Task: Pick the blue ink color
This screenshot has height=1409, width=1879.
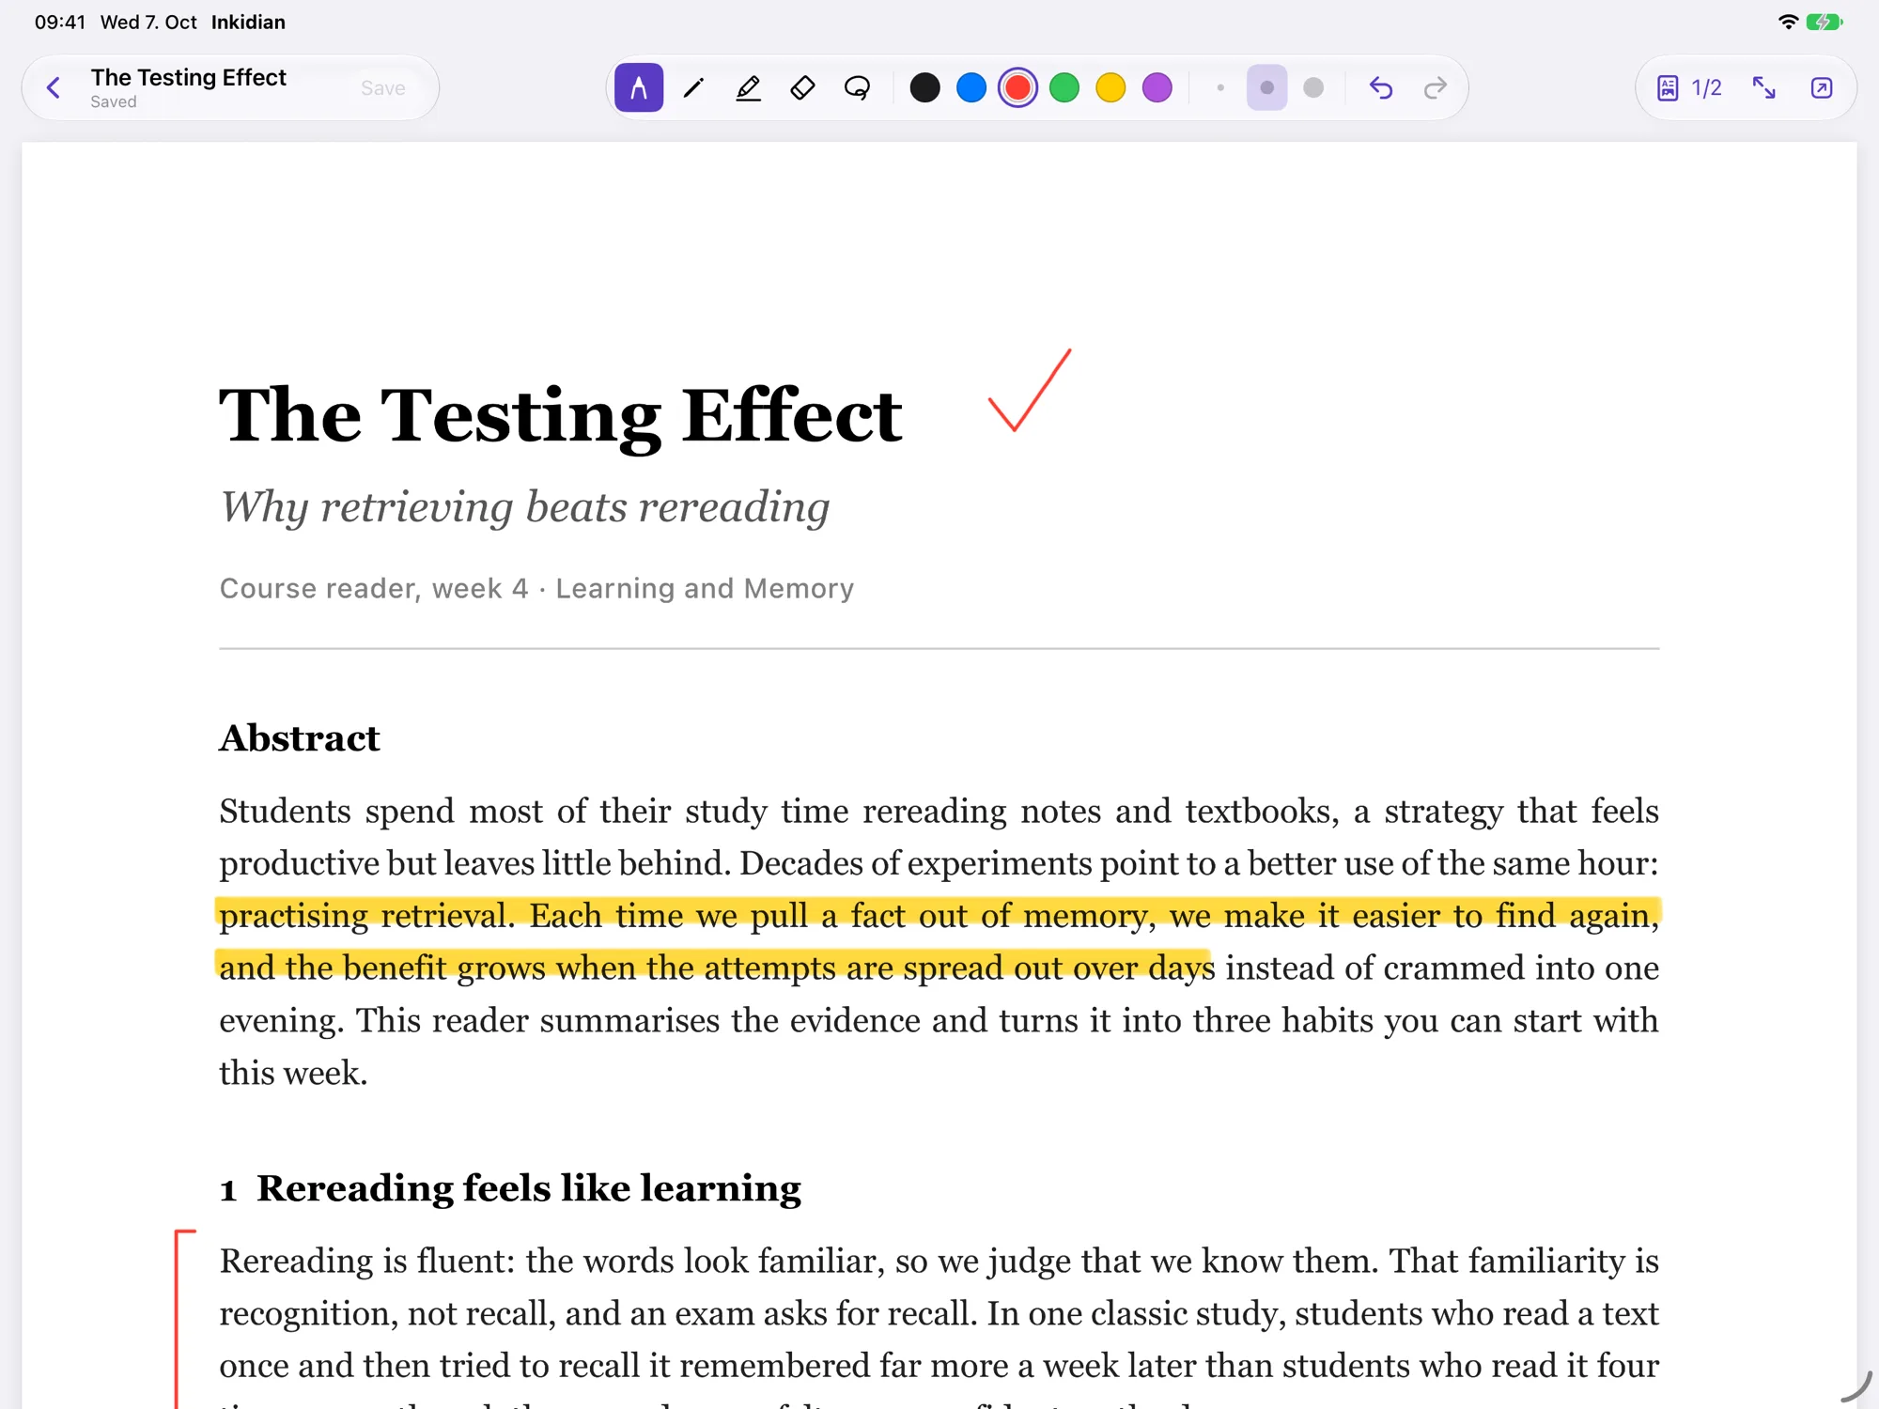Action: (x=971, y=88)
